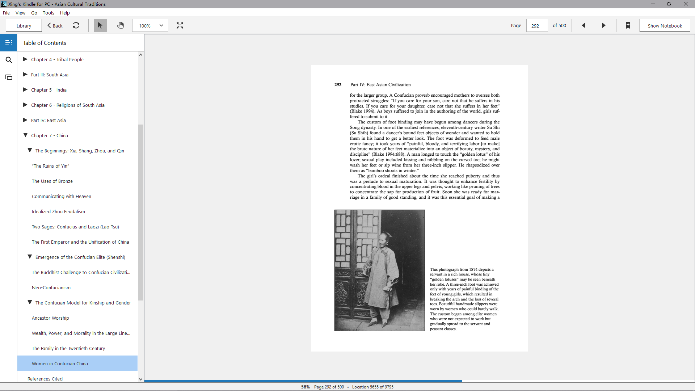
Task: Collapse The Beginnings: Xia, Shang, Zhou, and Qin
Action: pyautogui.click(x=30, y=150)
